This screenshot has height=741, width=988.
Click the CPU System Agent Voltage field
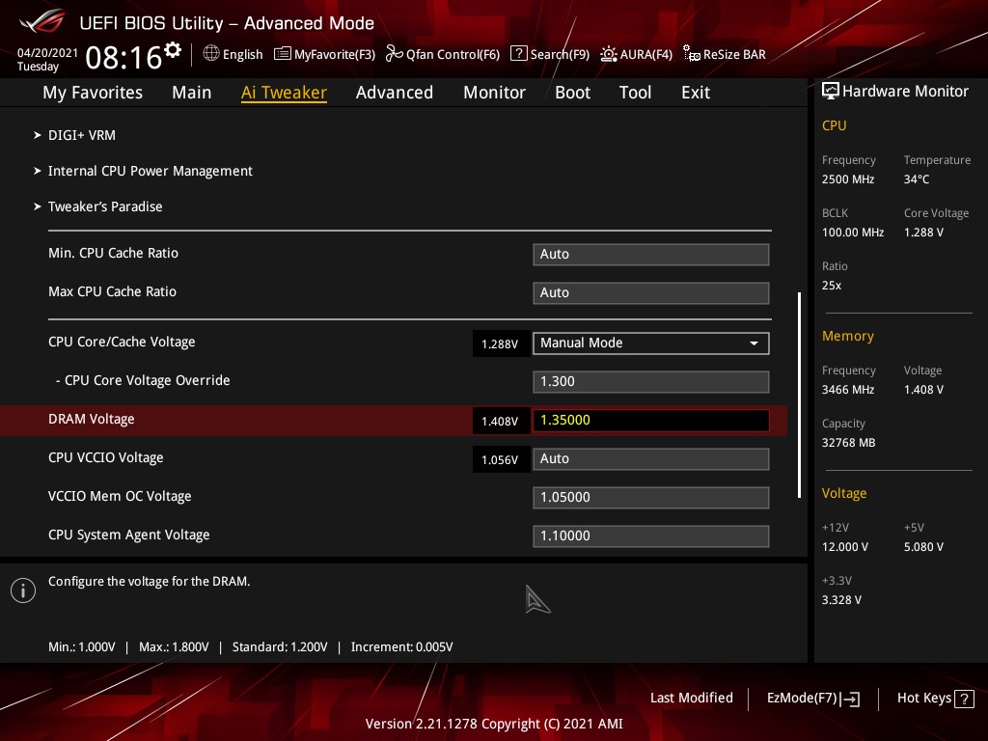coord(651,535)
